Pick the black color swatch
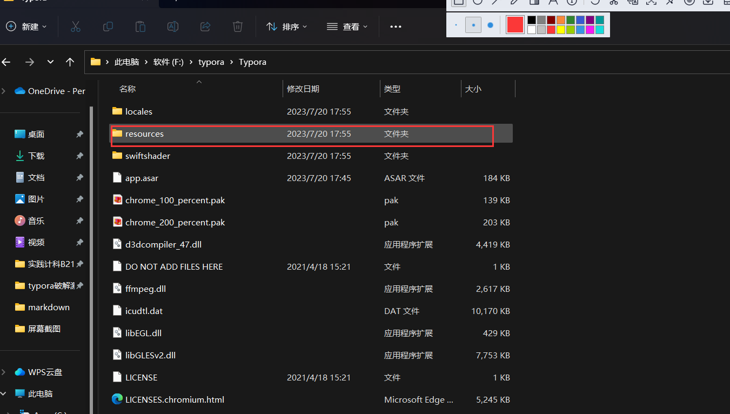The width and height of the screenshot is (730, 414). coord(532,20)
